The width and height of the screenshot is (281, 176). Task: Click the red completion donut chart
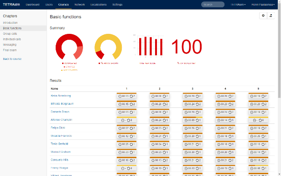tap(69, 47)
